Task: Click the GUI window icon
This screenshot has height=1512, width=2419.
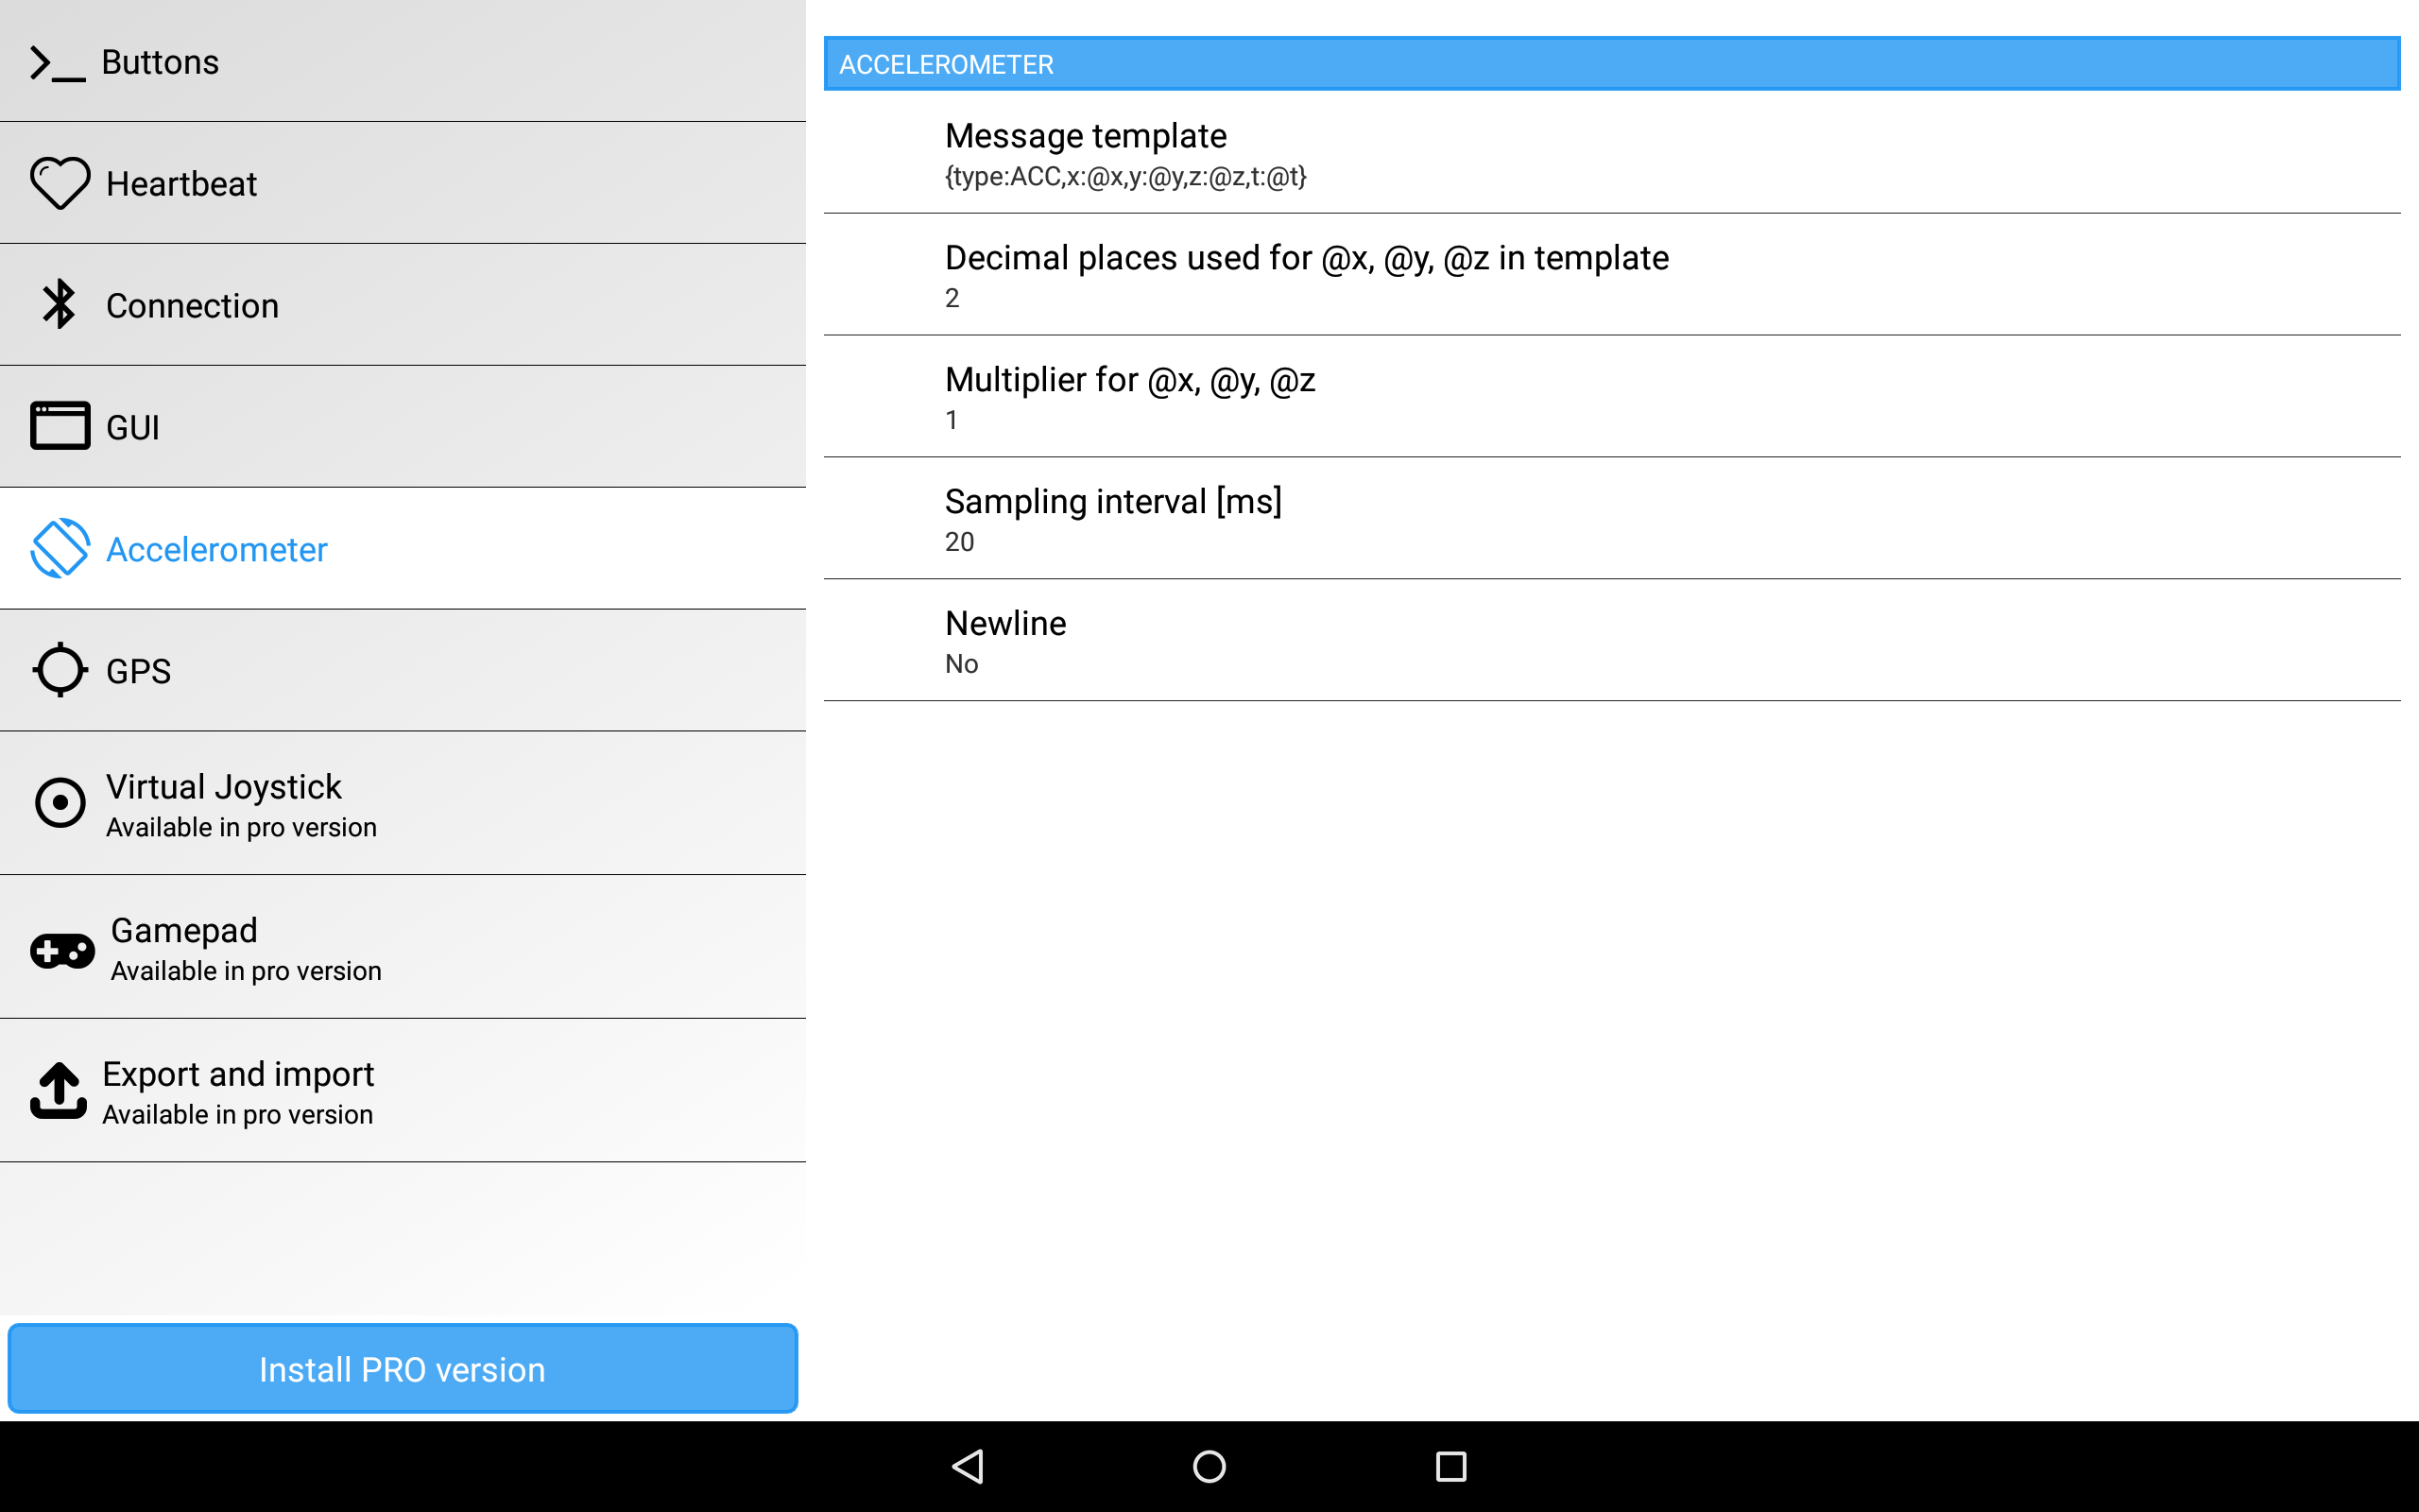Action: point(60,426)
